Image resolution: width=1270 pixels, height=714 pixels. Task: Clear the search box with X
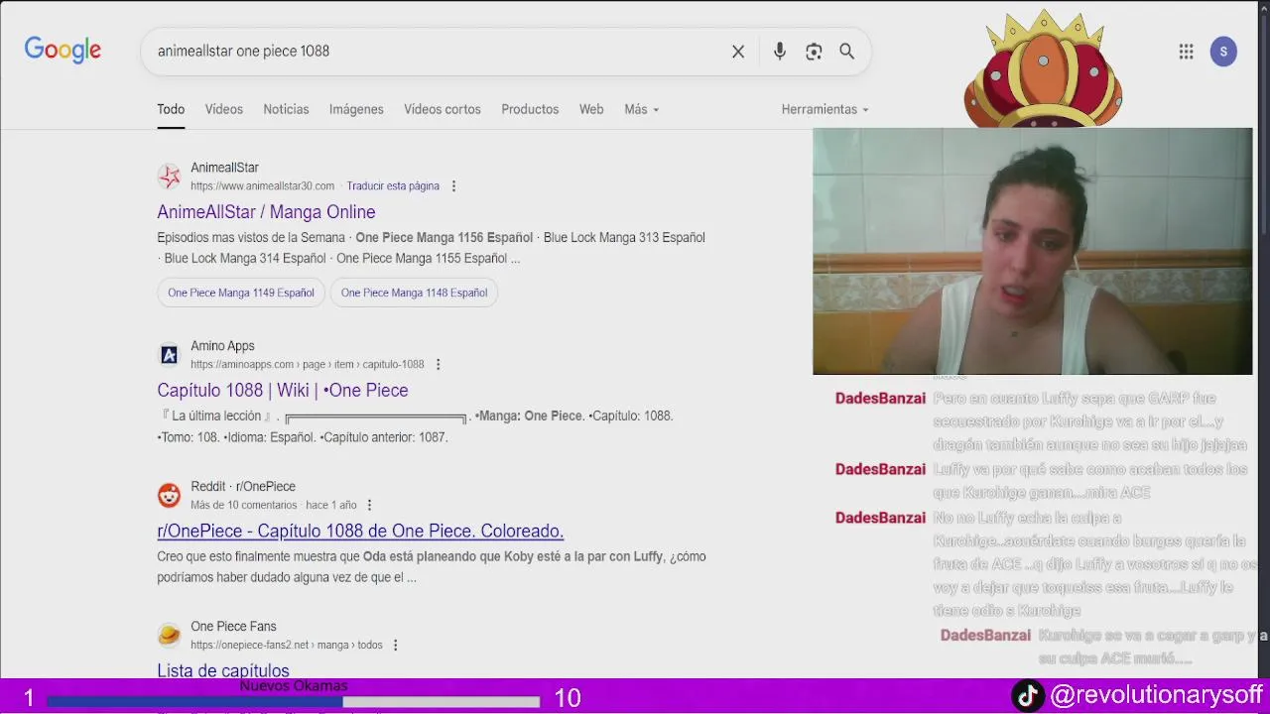tap(738, 52)
